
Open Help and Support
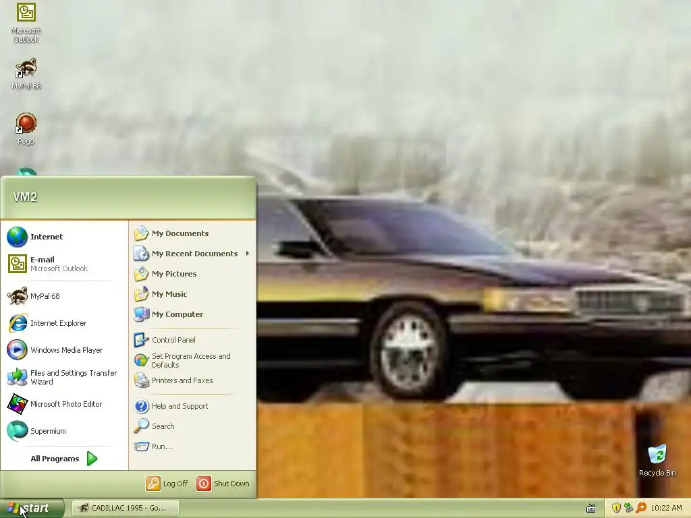192,406
